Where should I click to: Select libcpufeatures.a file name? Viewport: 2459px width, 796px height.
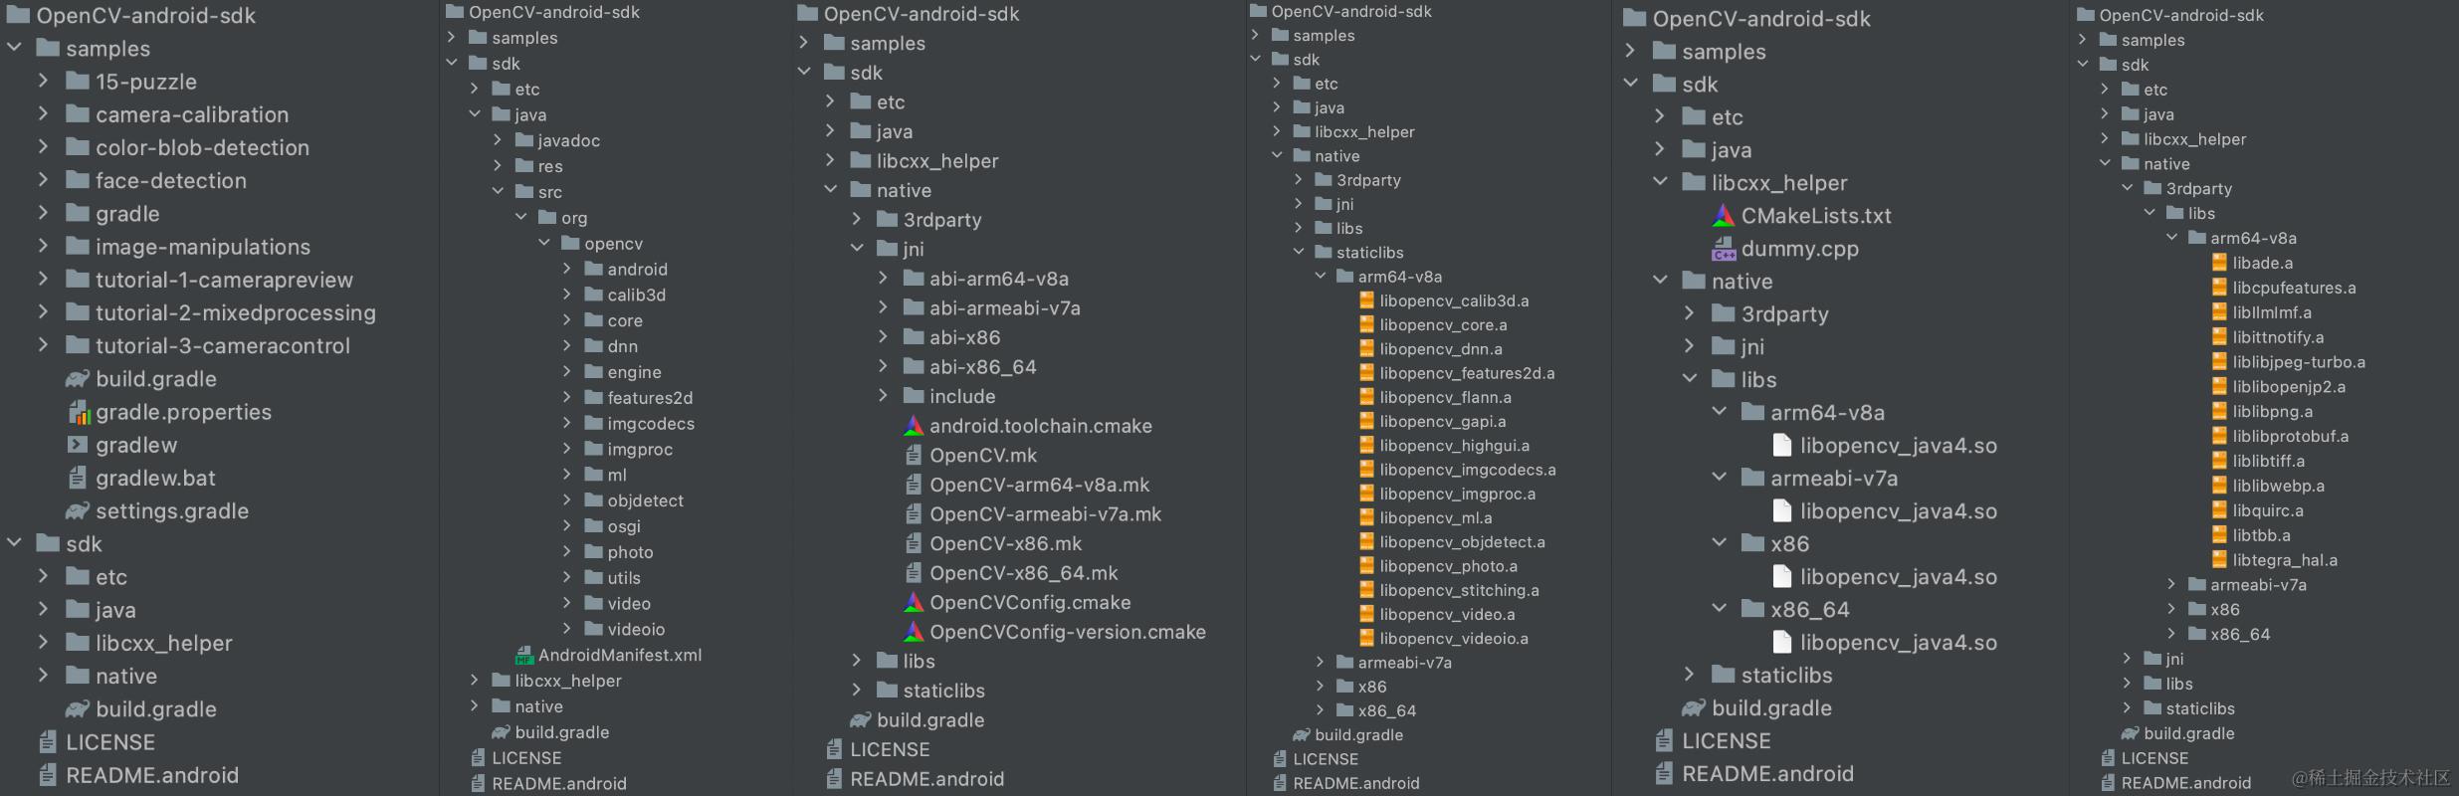[2295, 288]
